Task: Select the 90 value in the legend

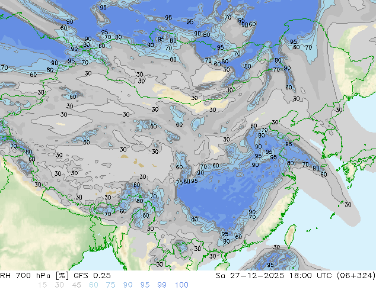Action: (x=128, y=285)
